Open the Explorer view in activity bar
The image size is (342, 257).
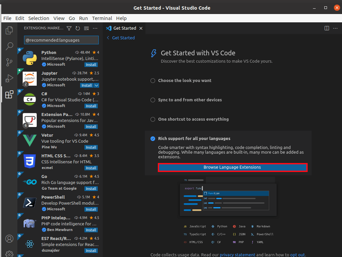(x=9, y=30)
